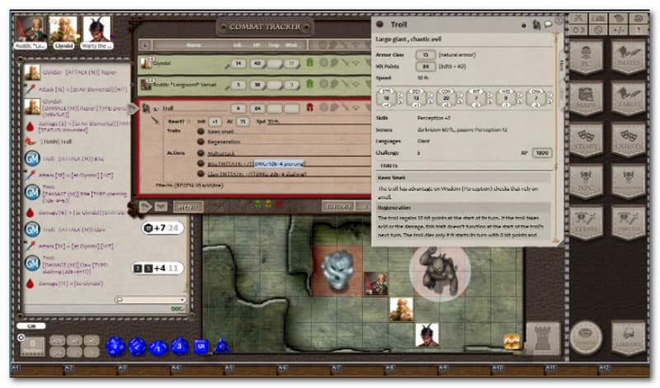This screenshot has height=388, width=660.
Task: Click Troll initiative value field
Action: pyautogui.click(x=238, y=108)
